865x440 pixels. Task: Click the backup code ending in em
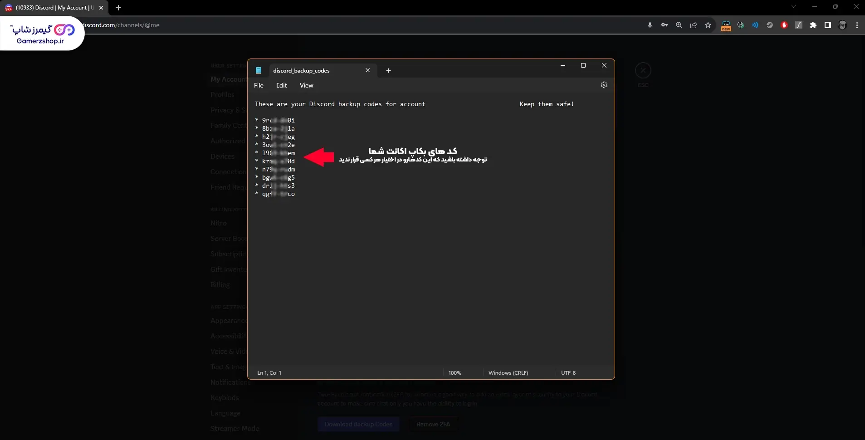[x=278, y=153]
